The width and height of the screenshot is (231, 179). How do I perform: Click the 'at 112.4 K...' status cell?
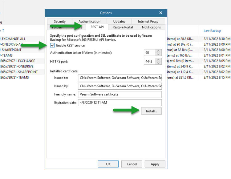click(x=180, y=72)
